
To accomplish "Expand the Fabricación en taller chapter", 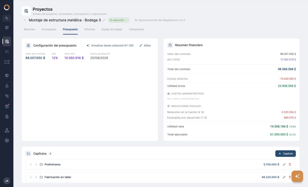I will click(x=36, y=177).
